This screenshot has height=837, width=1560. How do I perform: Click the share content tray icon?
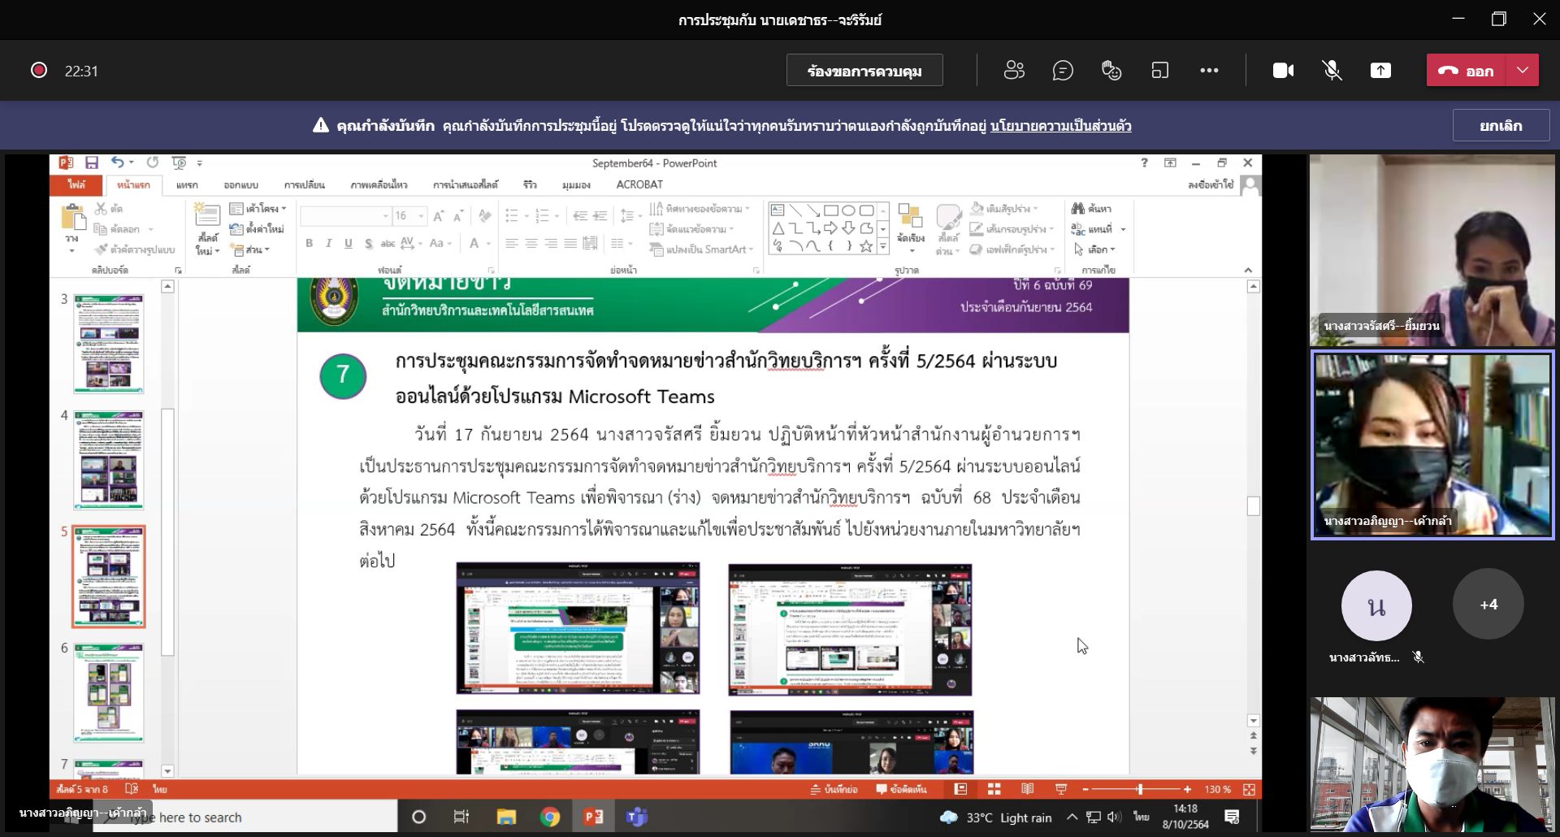(1380, 71)
